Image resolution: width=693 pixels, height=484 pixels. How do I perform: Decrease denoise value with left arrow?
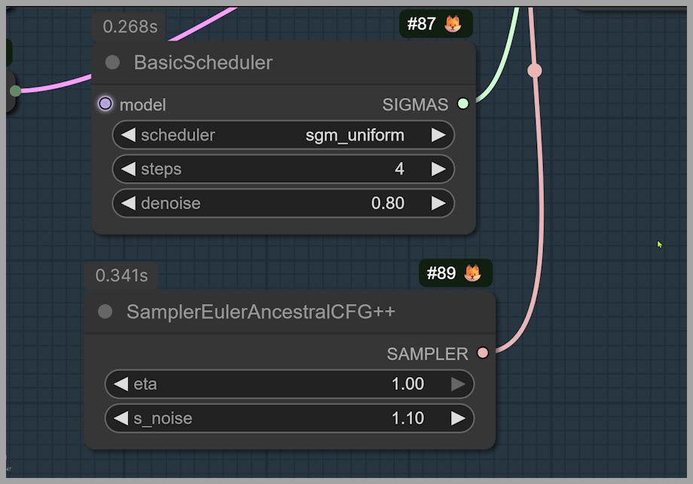click(128, 203)
